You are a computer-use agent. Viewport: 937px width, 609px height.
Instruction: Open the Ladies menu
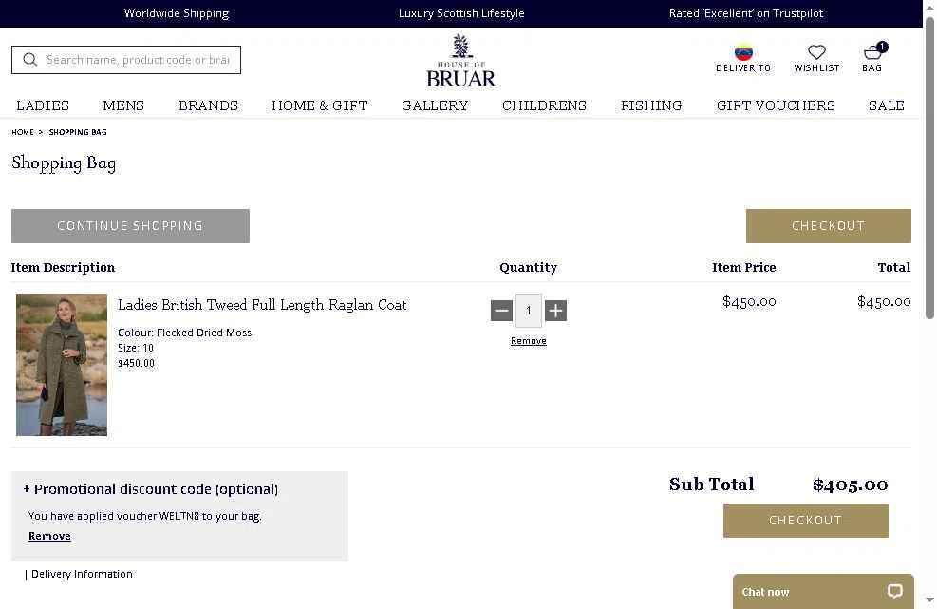click(43, 105)
